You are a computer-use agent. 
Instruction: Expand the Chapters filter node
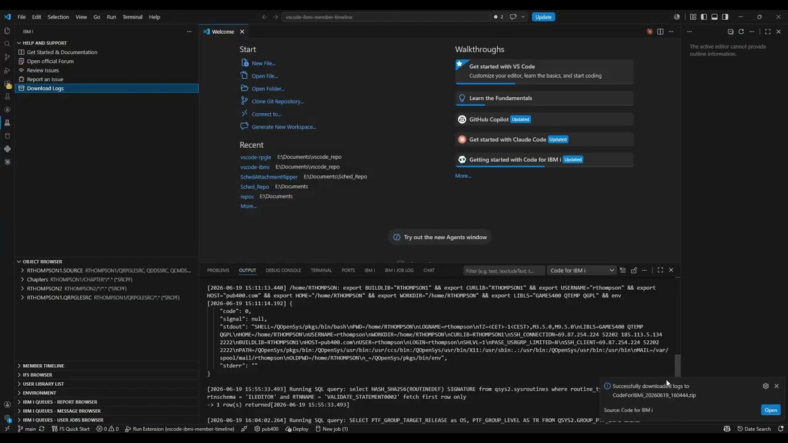[22, 279]
